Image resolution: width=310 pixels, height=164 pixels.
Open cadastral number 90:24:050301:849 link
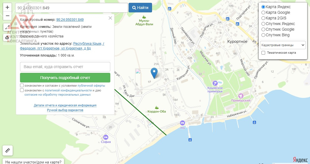click(x=70, y=20)
